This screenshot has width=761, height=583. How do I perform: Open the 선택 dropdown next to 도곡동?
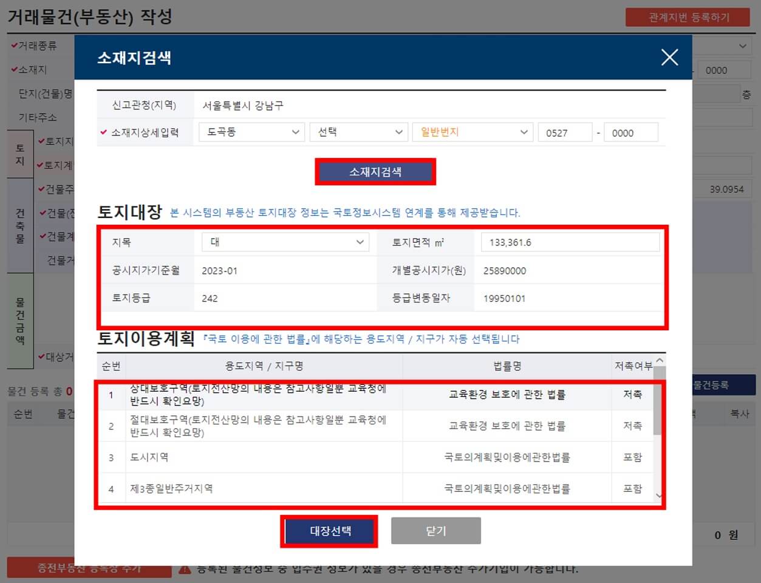(x=358, y=132)
